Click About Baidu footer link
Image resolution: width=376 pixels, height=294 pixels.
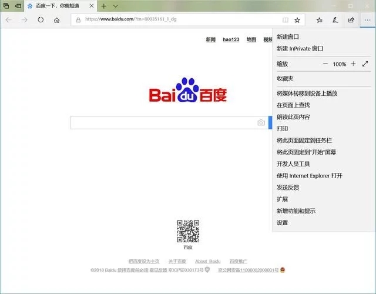pos(207,261)
